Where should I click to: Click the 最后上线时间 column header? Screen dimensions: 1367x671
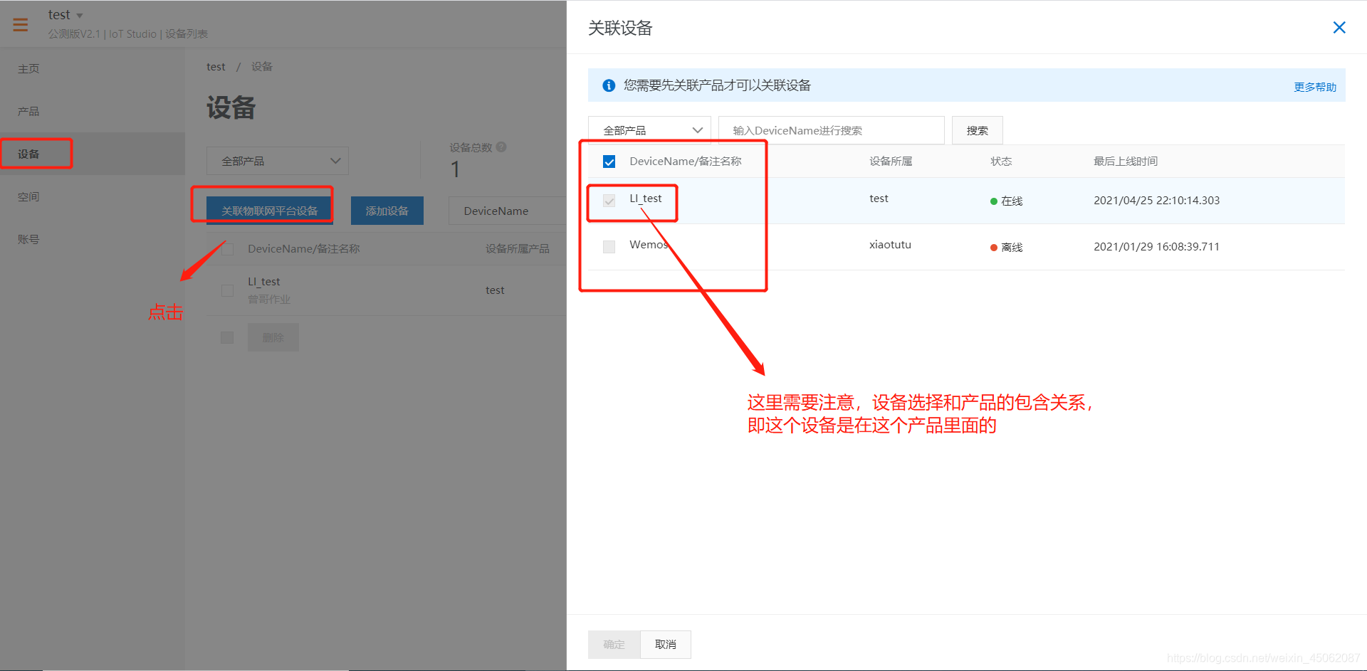[x=1126, y=162]
